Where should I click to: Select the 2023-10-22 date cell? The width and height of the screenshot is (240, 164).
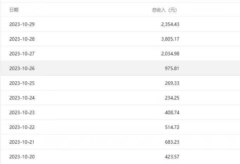tap(22, 127)
